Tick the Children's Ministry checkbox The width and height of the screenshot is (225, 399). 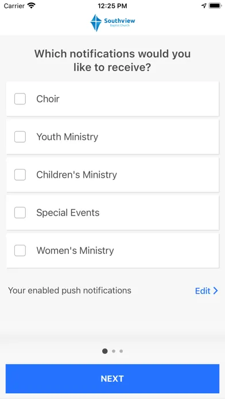click(x=20, y=174)
